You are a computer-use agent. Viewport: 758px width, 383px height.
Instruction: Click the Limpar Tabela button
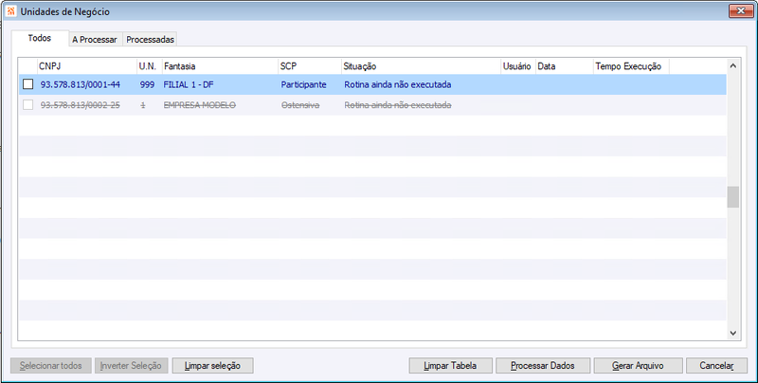pos(450,366)
